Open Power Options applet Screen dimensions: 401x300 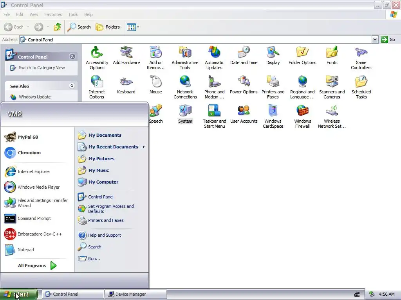point(244,85)
